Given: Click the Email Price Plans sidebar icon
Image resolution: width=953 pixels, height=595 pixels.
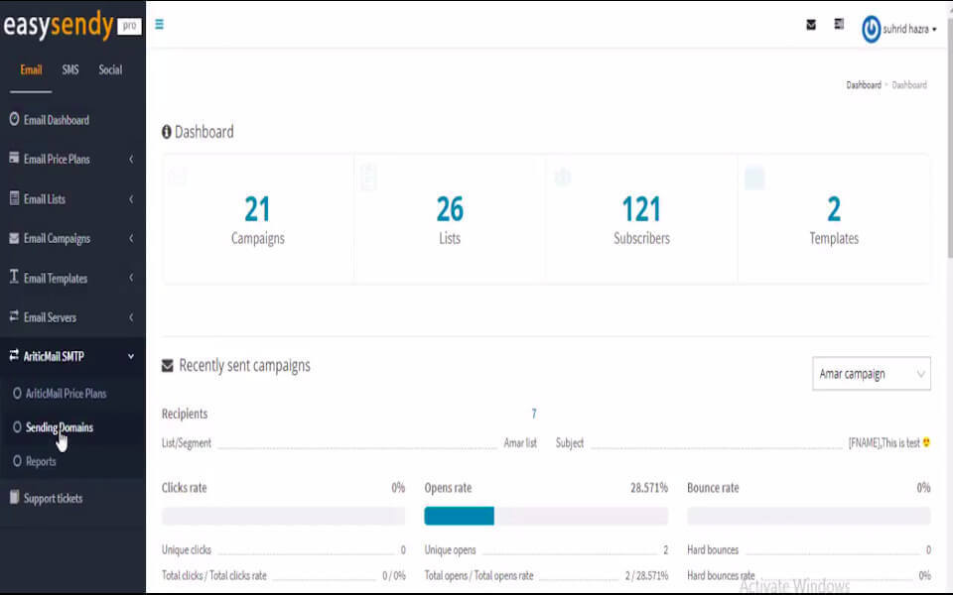Looking at the screenshot, I should coord(14,158).
